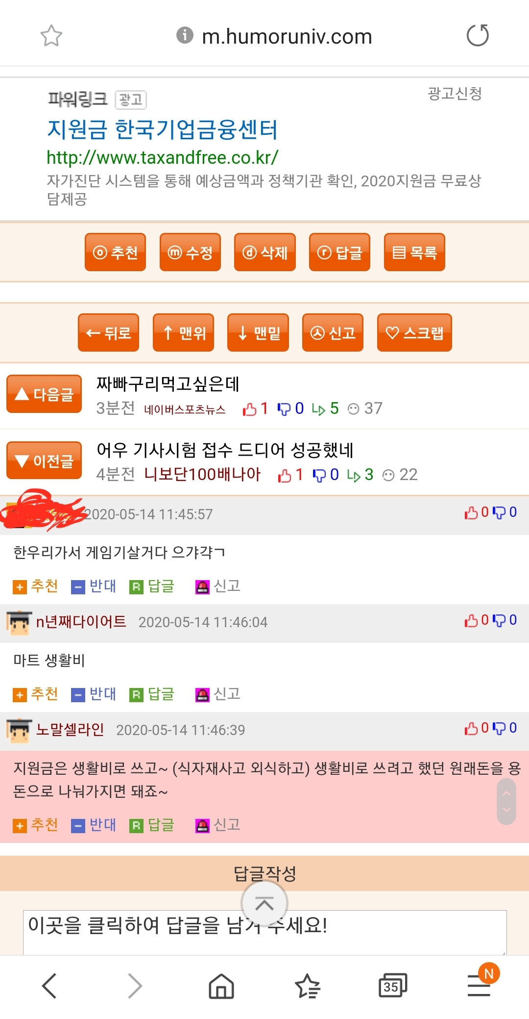Image resolution: width=529 pixels, height=1019 pixels.
Task: Reload the page with refresh icon
Action: (478, 35)
